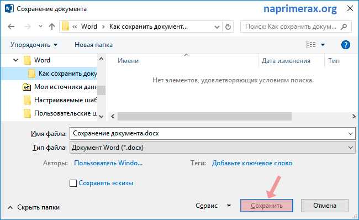
Task: Go up one folder level
Action: [52, 27]
